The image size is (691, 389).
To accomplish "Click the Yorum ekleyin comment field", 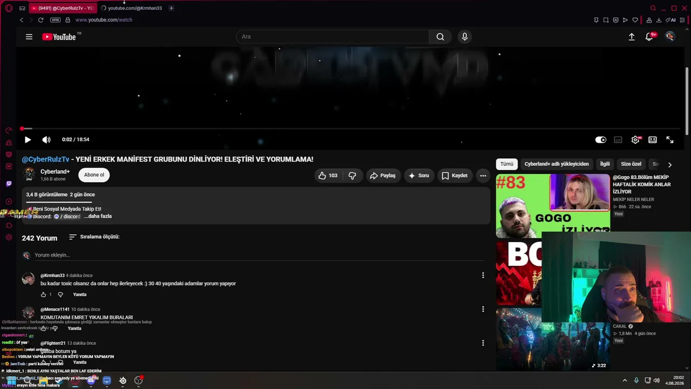I will pos(259,255).
